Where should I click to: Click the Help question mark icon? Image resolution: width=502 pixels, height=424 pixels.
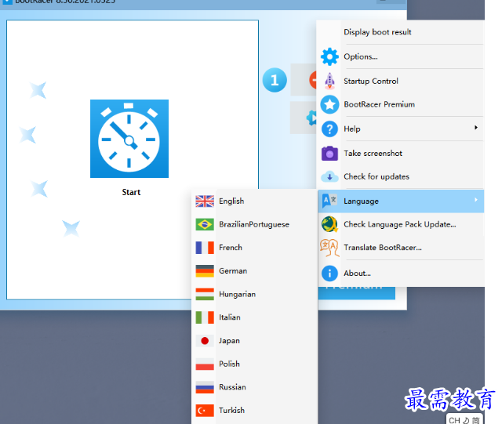tap(329, 129)
